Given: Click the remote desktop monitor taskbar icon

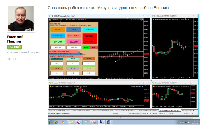Looking at the screenshot, I should [101, 122].
